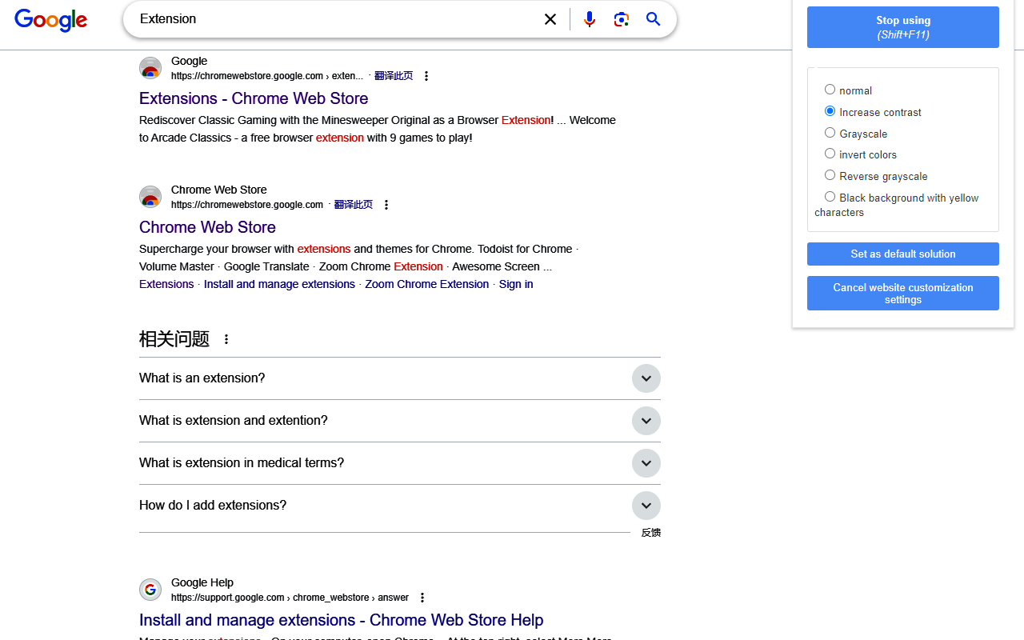Screen dimensions: 1024x640
Task: Expand 'What is an extension?' question
Action: 646,378
